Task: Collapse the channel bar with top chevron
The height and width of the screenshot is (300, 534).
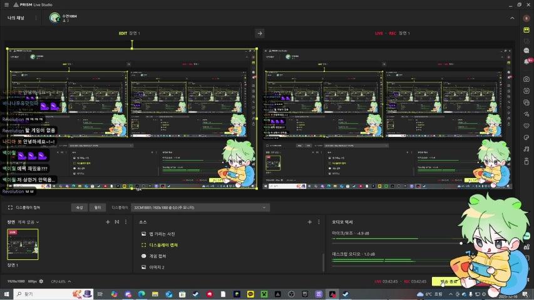Action: 512,18
